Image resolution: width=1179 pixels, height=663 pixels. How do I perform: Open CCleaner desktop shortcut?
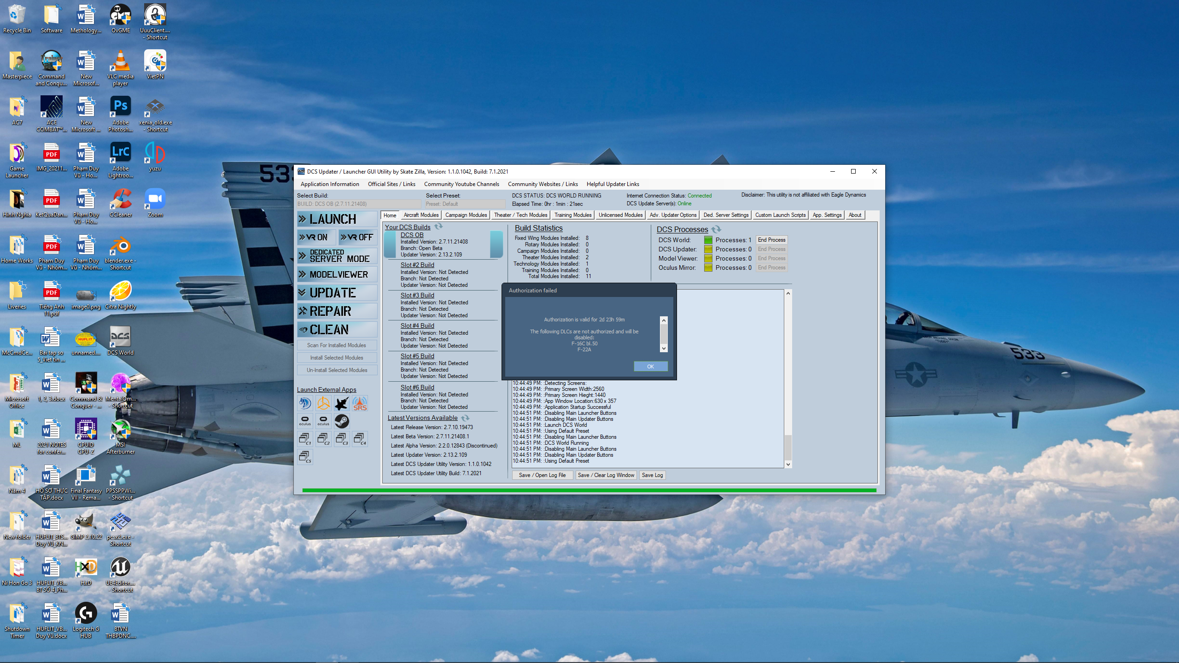pos(120,202)
